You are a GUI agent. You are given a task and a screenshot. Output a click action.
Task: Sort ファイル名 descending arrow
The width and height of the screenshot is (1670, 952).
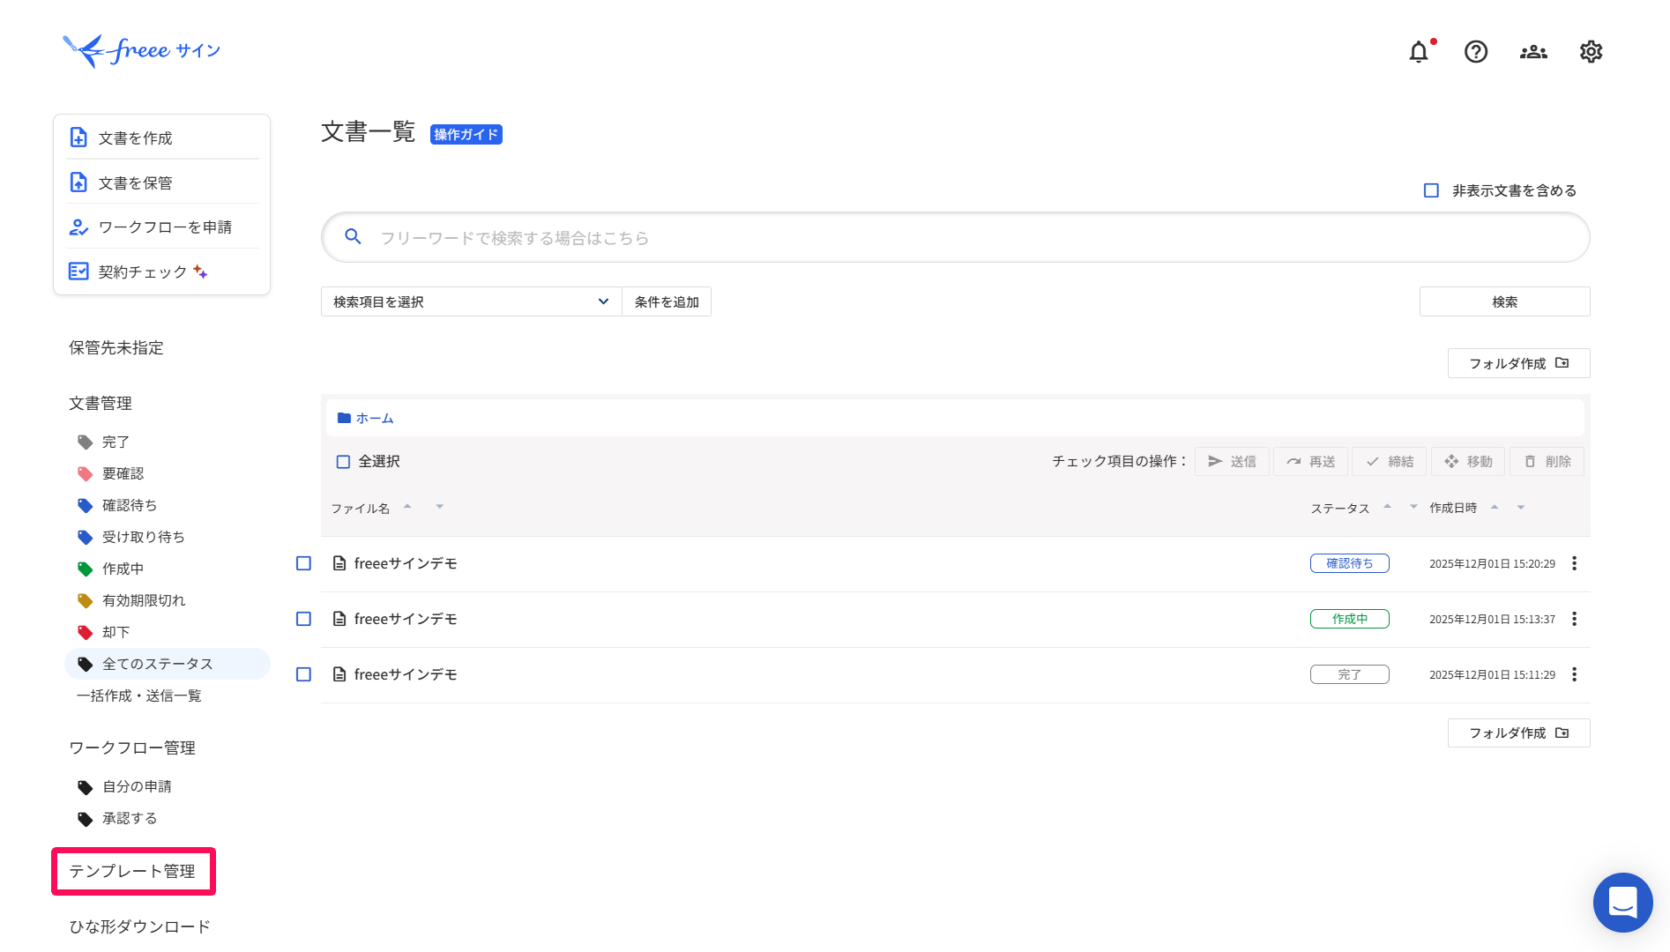pyautogui.click(x=439, y=506)
